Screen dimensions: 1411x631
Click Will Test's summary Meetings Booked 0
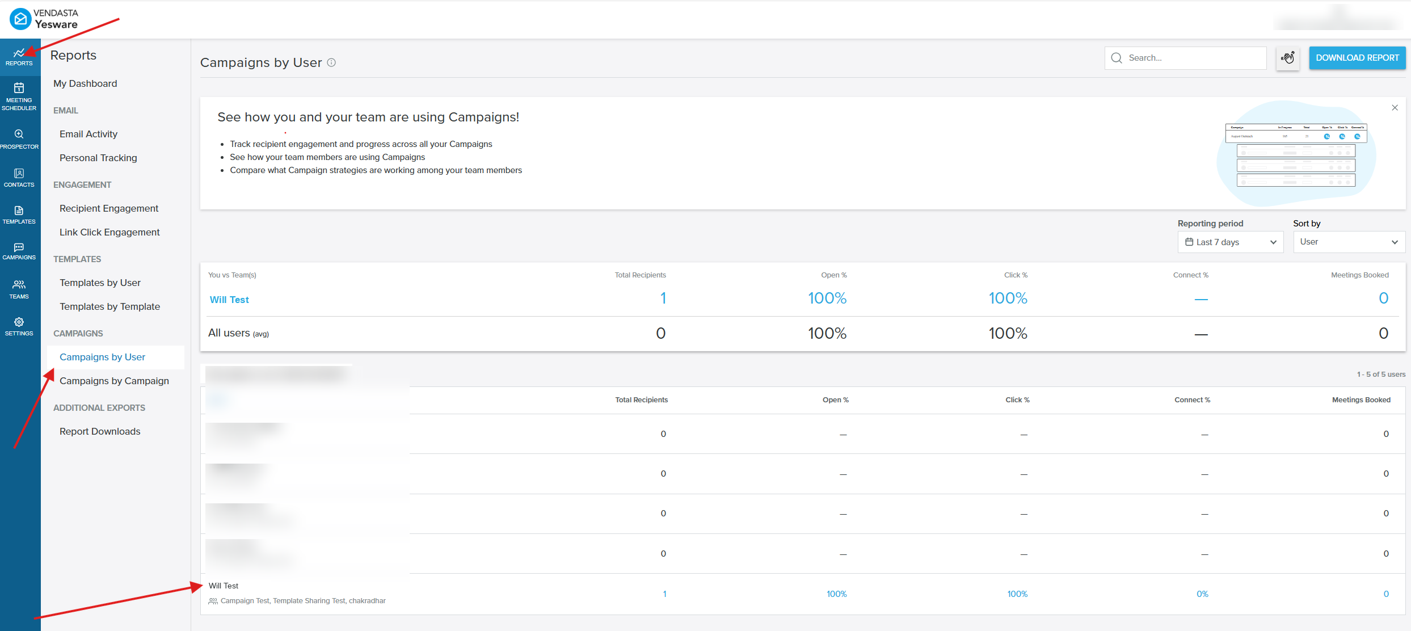pyautogui.click(x=1384, y=298)
